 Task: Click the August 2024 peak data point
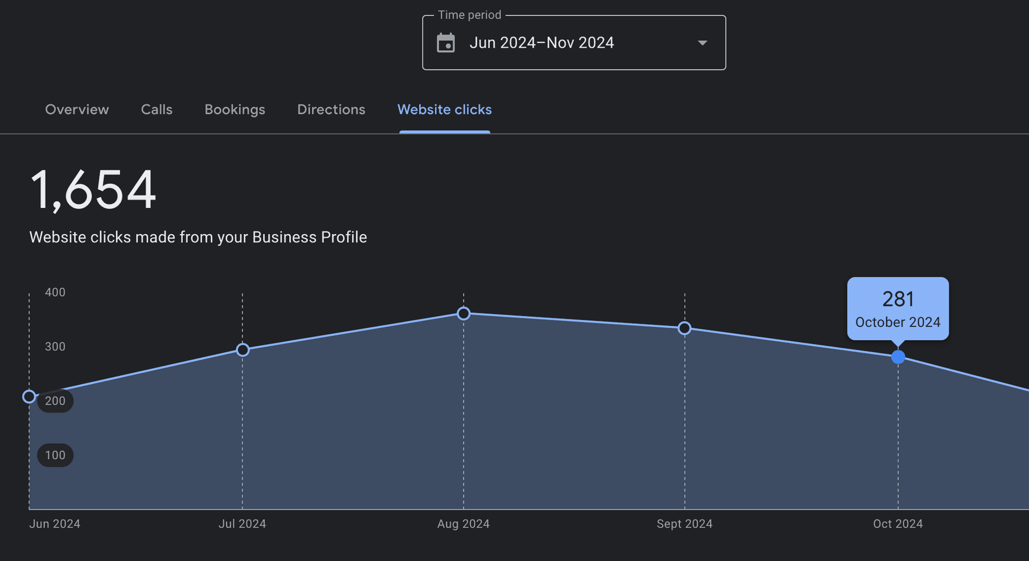[464, 313]
